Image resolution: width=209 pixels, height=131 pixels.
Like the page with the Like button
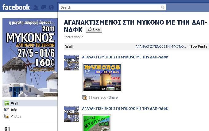point(94,29)
